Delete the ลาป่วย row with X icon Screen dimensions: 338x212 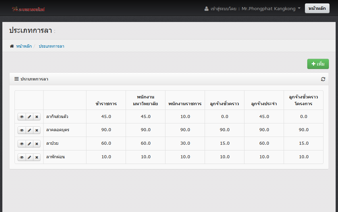click(x=37, y=144)
